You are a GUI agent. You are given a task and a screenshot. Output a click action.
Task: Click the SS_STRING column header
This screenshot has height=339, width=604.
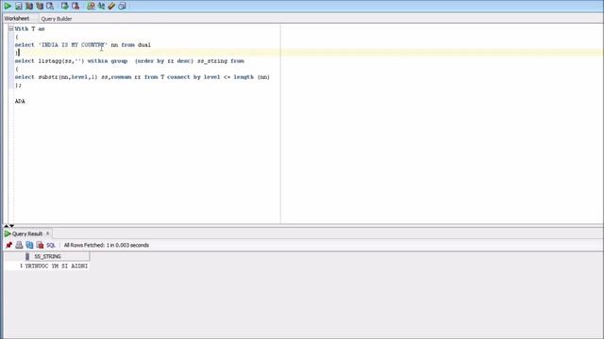(x=58, y=256)
